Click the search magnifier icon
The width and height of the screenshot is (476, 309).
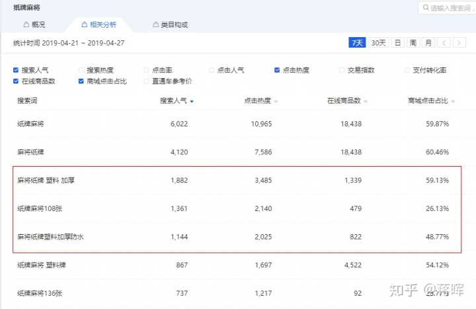[425, 8]
